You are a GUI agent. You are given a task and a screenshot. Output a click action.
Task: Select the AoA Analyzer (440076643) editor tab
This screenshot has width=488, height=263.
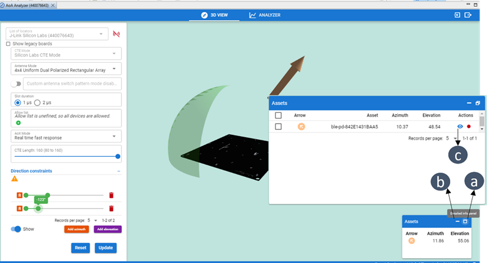click(x=27, y=5)
